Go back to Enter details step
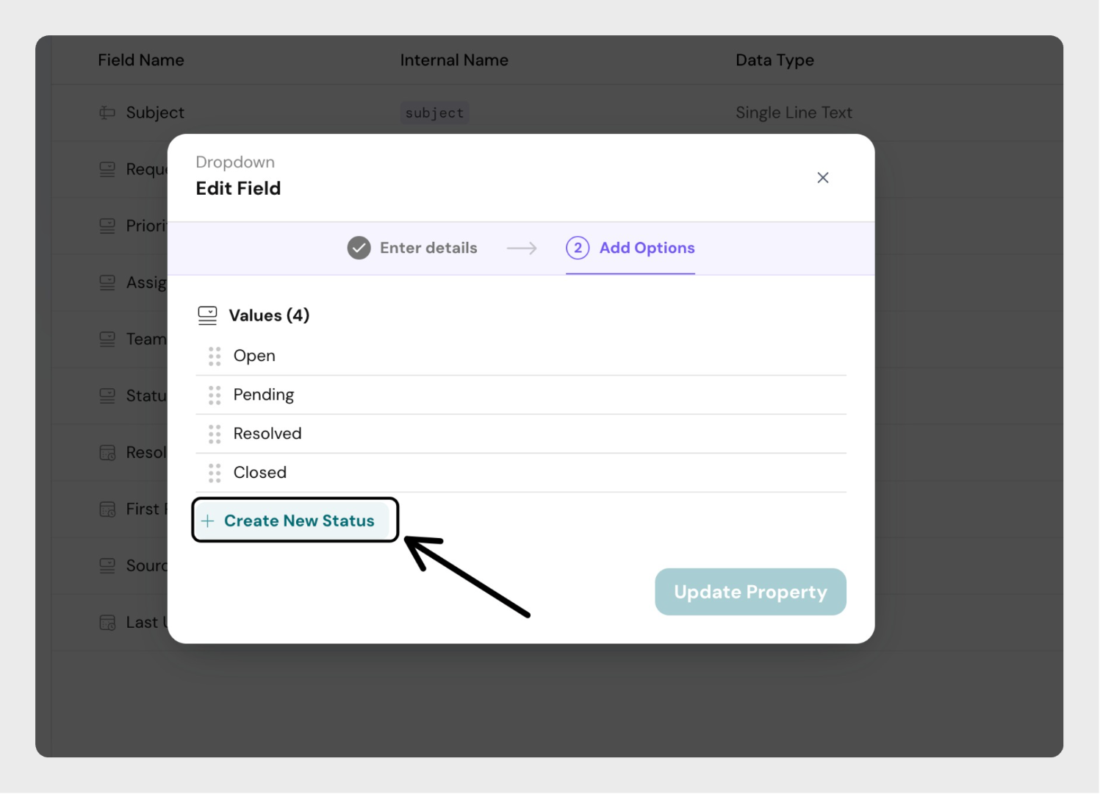The image size is (1100, 794). tap(428, 248)
